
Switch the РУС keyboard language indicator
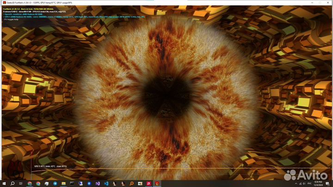[x=309, y=183]
